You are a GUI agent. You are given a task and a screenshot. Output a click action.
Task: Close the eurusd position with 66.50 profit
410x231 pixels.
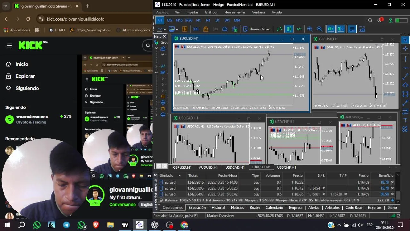point(392,194)
